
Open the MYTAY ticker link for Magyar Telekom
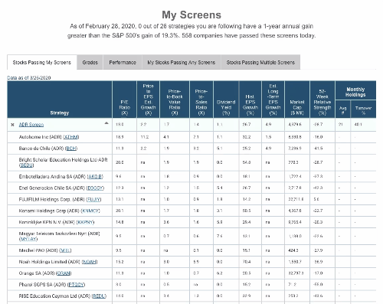[28, 239]
